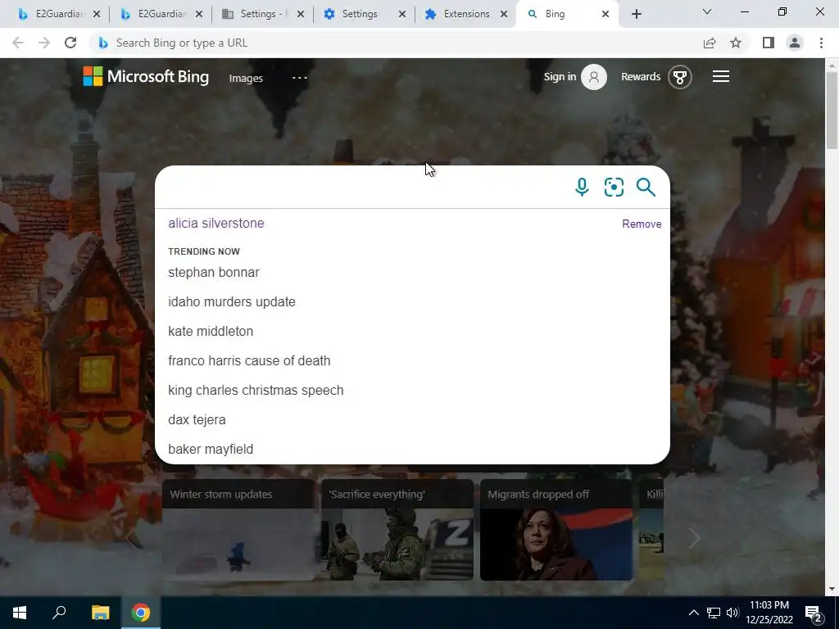Click the page vertical scrollbar thumb
The height and width of the screenshot is (629, 839).
pyautogui.click(x=832, y=110)
